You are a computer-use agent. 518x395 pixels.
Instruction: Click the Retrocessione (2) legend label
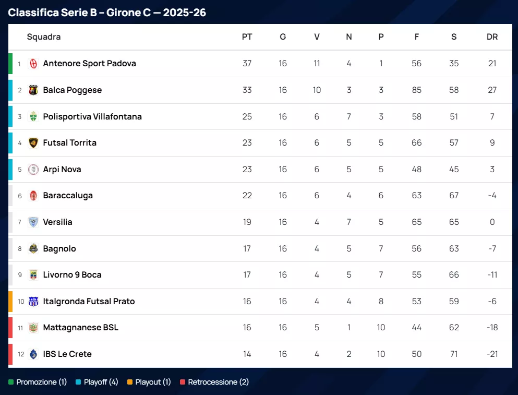(x=218, y=382)
